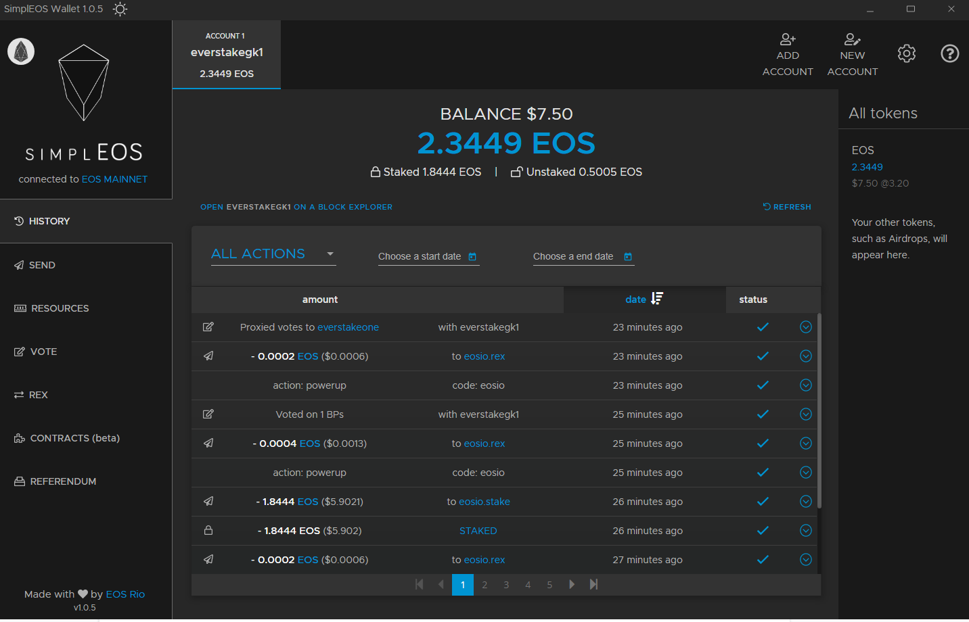
Task: Expand the 25 minutes ago powerup row
Action: [805, 473]
